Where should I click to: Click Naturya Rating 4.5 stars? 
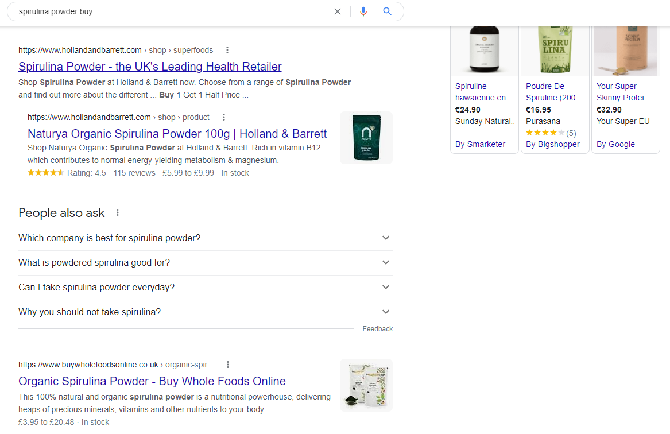click(x=46, y=173)
